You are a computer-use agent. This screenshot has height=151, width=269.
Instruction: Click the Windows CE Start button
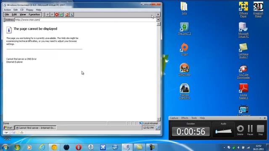8,128
